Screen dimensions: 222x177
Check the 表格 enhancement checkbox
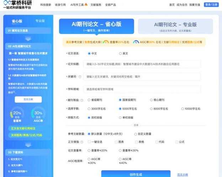pos(136,142)
